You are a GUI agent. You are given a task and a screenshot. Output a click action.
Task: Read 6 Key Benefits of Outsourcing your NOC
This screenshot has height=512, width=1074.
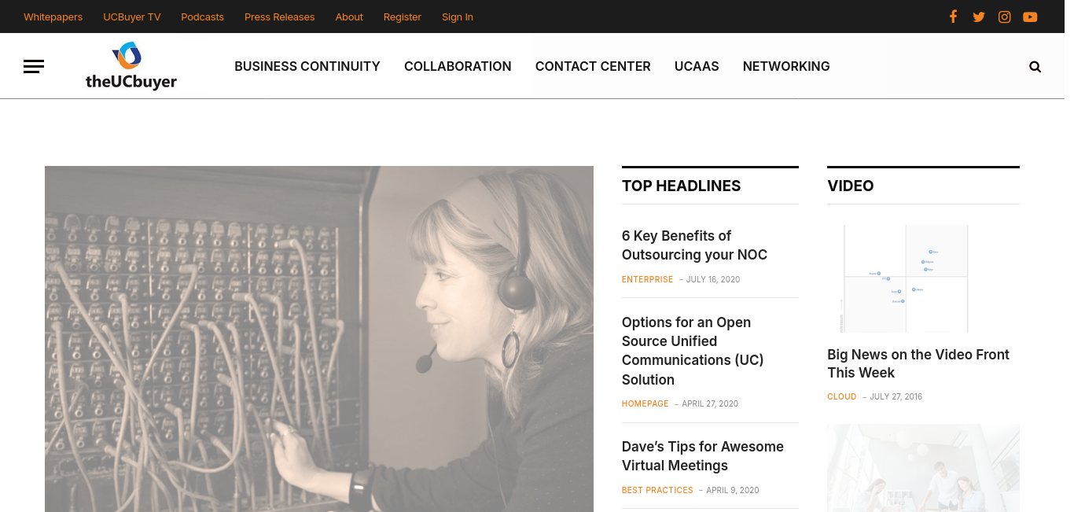click(694, 245)
